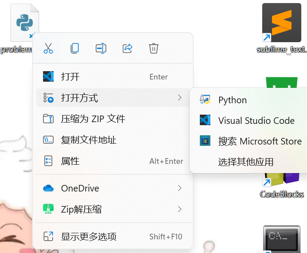
Task: Click the OneDrive cloud icon
Action: coord(48,188)
